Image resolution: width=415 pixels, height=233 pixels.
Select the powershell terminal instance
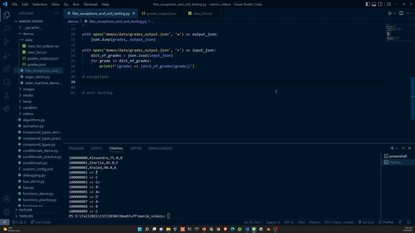tap(397, 156)
